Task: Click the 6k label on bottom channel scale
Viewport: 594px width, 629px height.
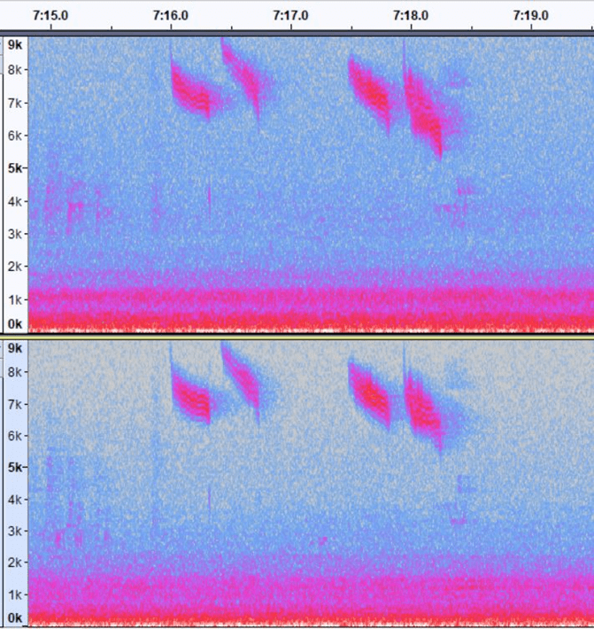Action: click(x=15, y=435)
